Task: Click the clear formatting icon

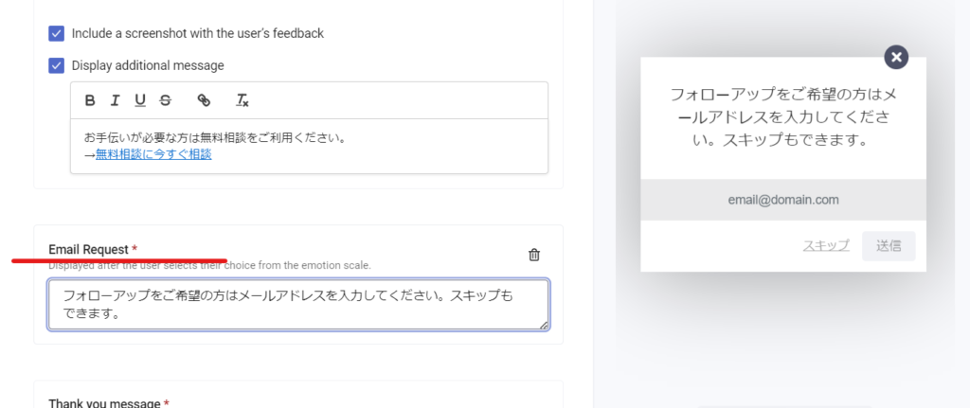Action: pos(242,100)
